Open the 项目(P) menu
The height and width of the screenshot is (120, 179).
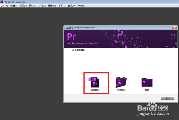pyautogui.click(x=23, y=6)
